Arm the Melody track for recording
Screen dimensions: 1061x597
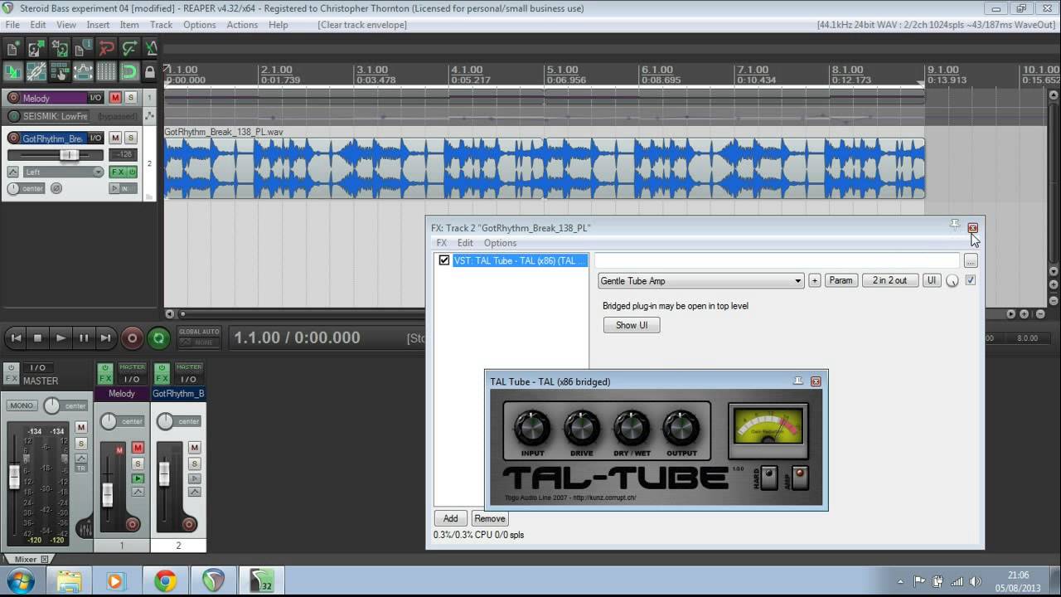click(13, 98)
